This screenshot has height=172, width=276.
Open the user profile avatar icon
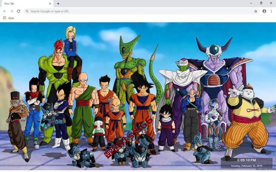[264, 11]
